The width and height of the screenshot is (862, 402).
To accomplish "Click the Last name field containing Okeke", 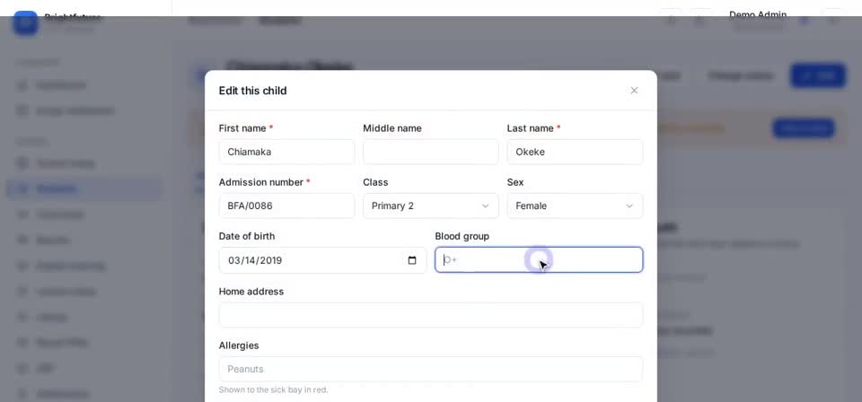I will click(575, 152).
